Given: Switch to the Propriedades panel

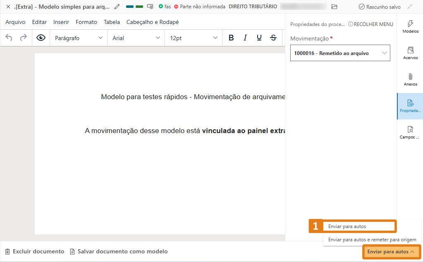Looking at the screenshot, I should click(410, 106).
